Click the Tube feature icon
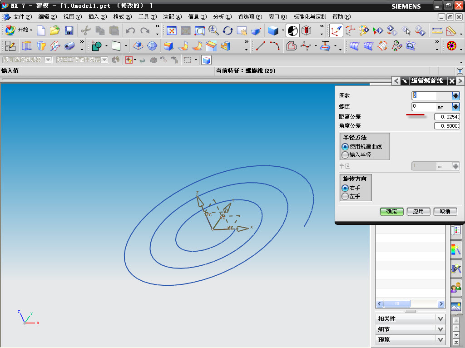The height and width of the screenshot is (348, 465). pyautogui.click(x=69, y=46)
